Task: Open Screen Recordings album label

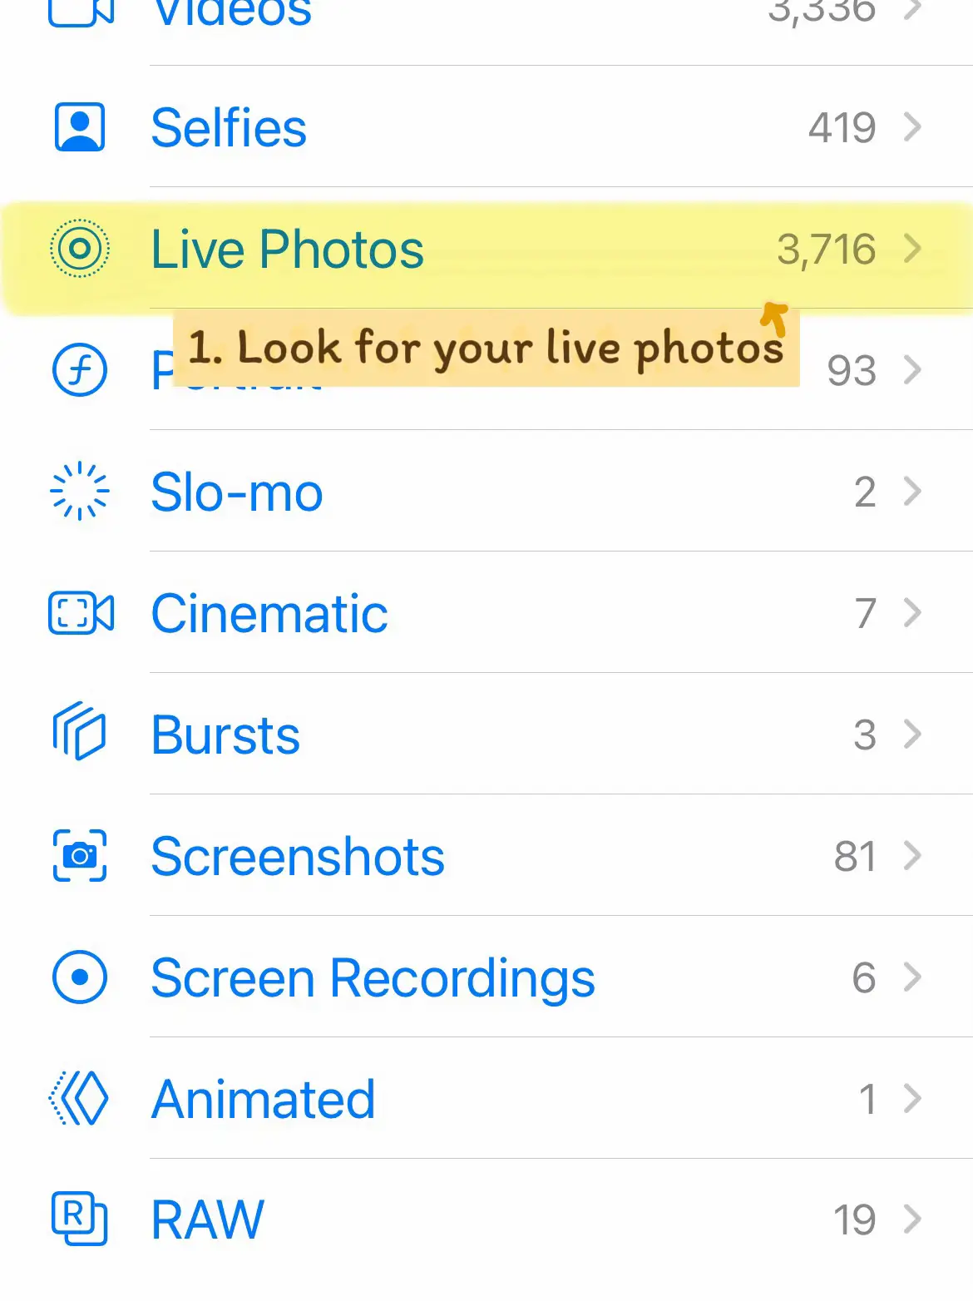Action: 373,977
